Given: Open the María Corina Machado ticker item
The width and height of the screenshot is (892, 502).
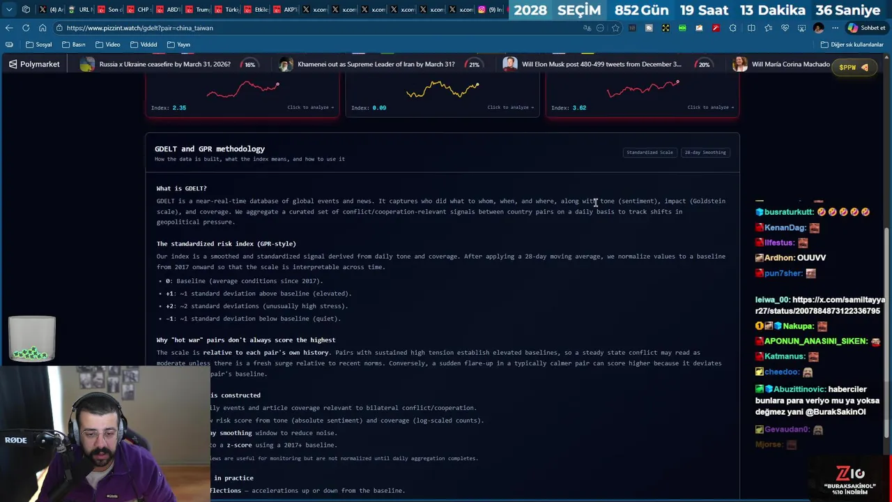Looking at the screenshot, I should (782, 64).
